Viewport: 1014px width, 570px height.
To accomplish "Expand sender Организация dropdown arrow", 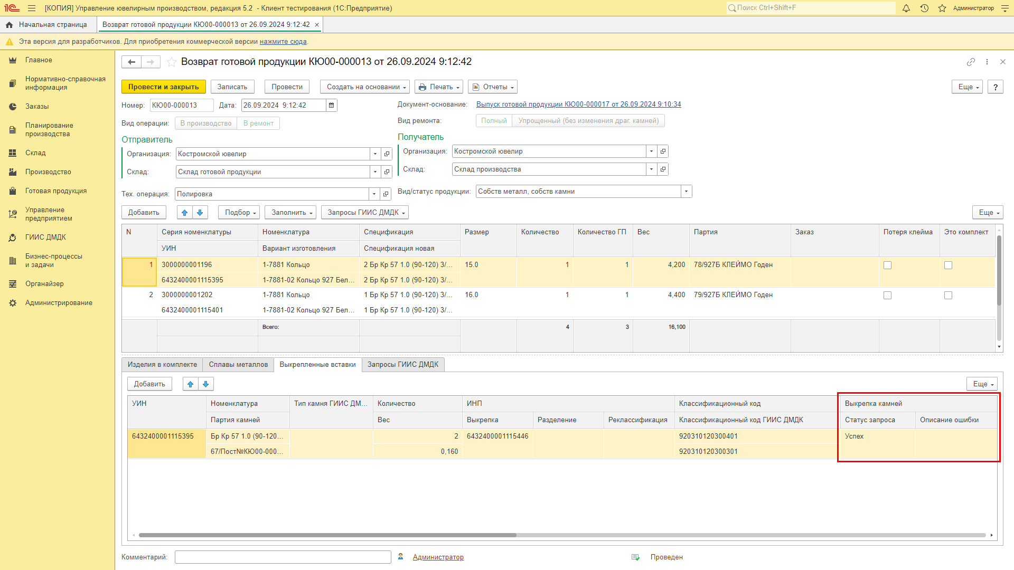I will pos(375,154).
